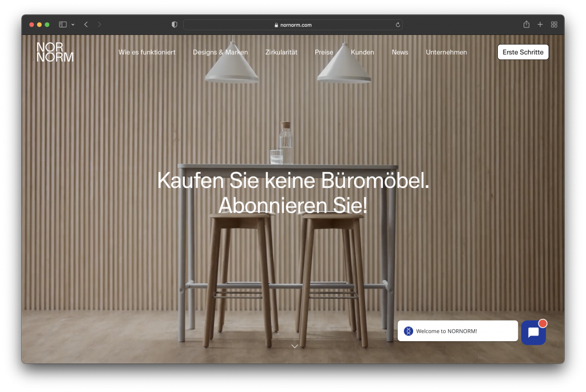Open the Privacy Report shield icon
The image size is (586, 392).
[174, 25]
